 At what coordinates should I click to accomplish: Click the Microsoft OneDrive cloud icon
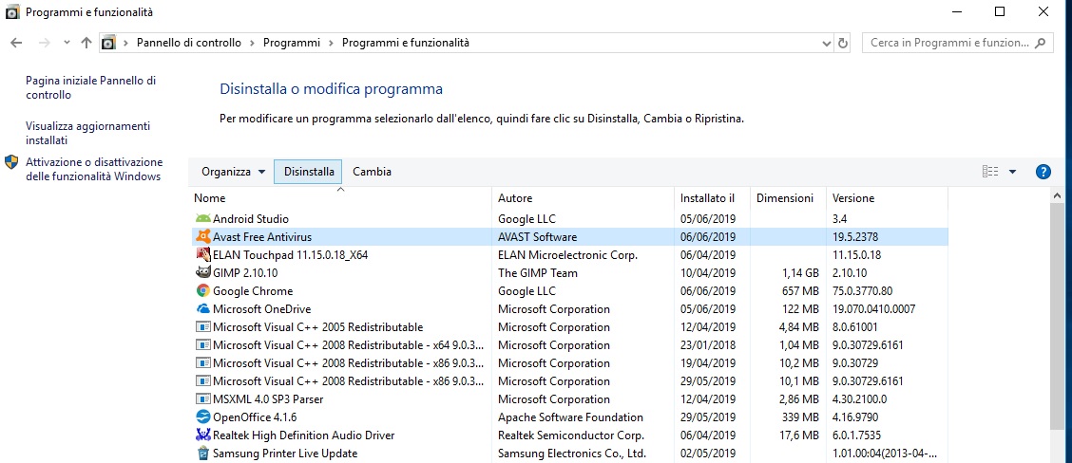(x=202, y=308)
